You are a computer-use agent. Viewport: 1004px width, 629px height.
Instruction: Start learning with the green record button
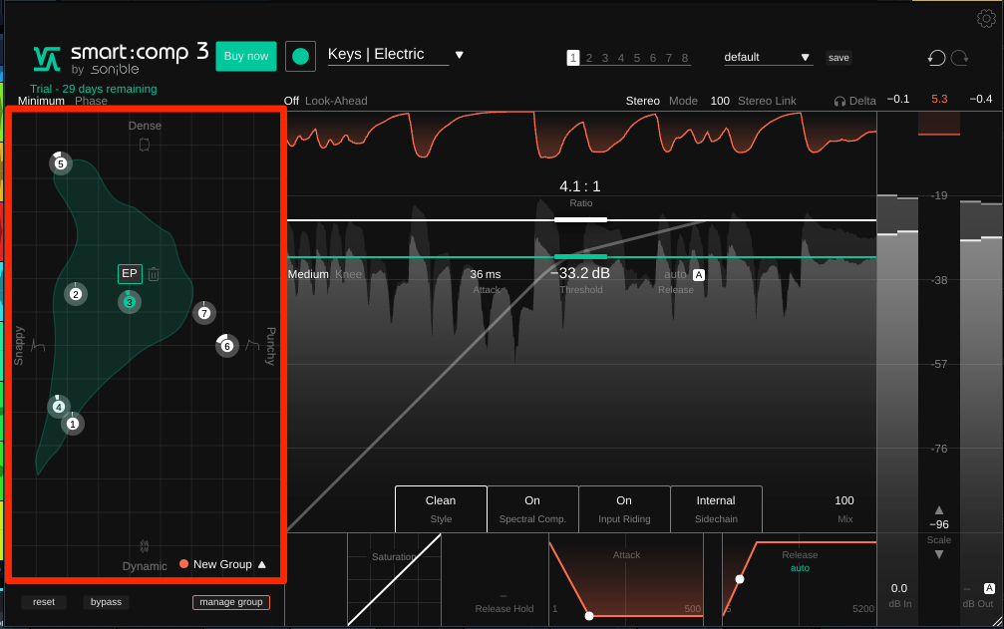pos(300,56)
